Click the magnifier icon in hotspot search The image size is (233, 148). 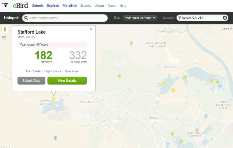pyautogui.click(x=26, y=18)
